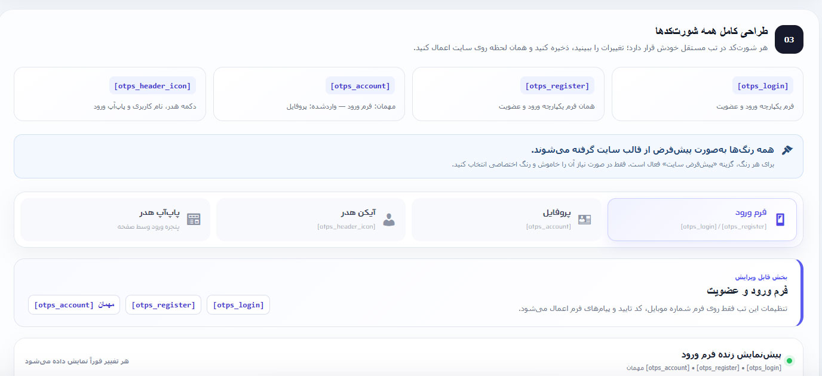Viewport: 822px width, 376px height.
Task: Click the outlined [otps_register] pill in the editable section
Action: pos(164,305)
